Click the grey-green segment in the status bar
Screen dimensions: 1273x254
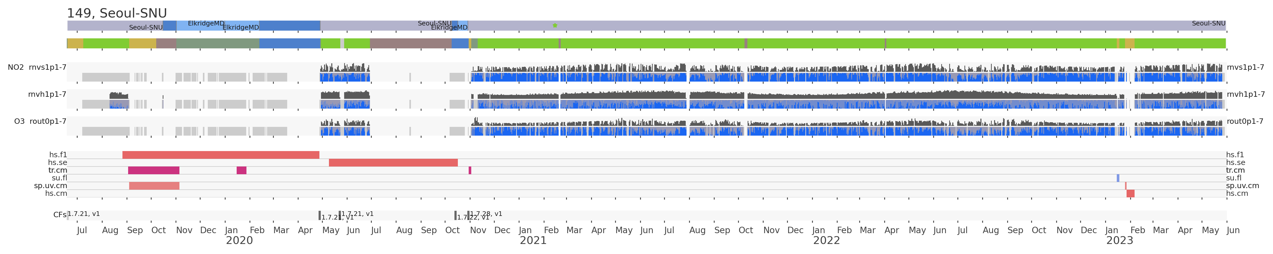[217, 43]
